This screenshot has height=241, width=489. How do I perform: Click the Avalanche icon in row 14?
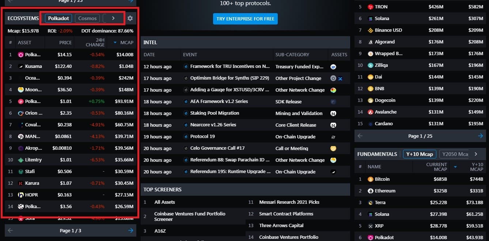371,112
